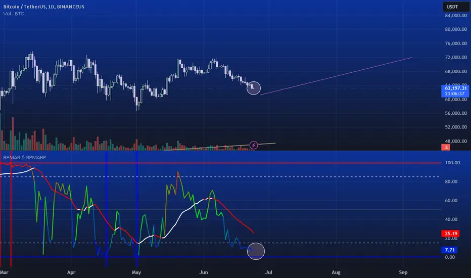
Task: Click the Jun label on time axis
Action: 203,272
